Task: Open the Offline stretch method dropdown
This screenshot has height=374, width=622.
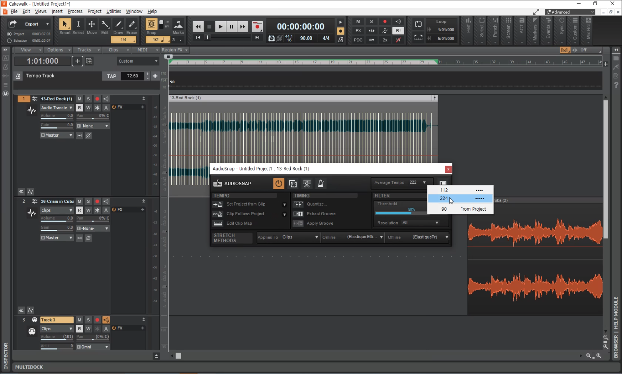Action: click(430, 237)
